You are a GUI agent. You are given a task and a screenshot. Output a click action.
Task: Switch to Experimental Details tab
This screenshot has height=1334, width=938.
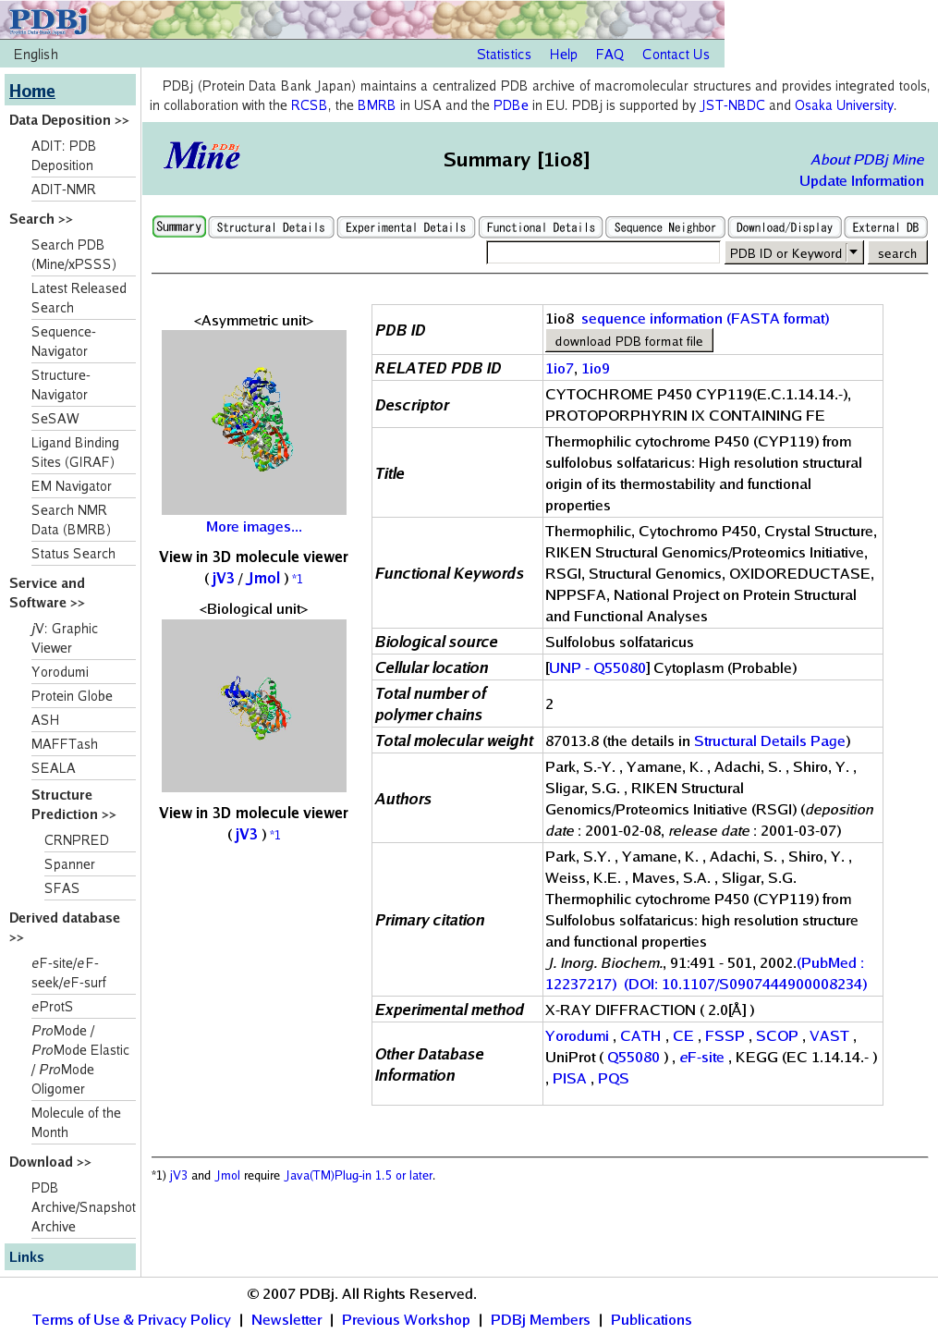point(406,227)
